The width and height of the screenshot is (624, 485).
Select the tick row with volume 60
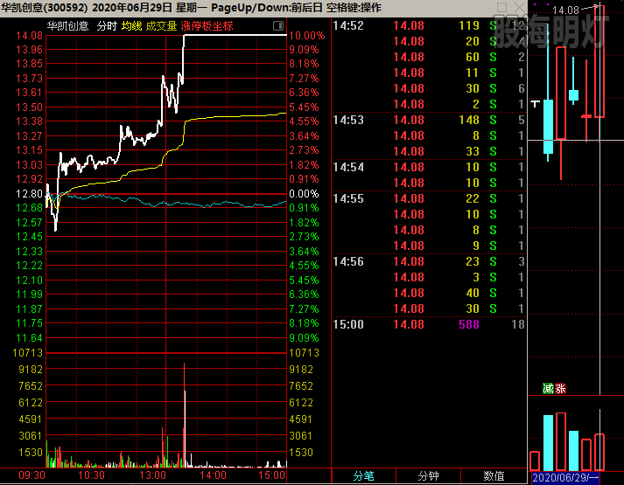(x=429, y=57)
